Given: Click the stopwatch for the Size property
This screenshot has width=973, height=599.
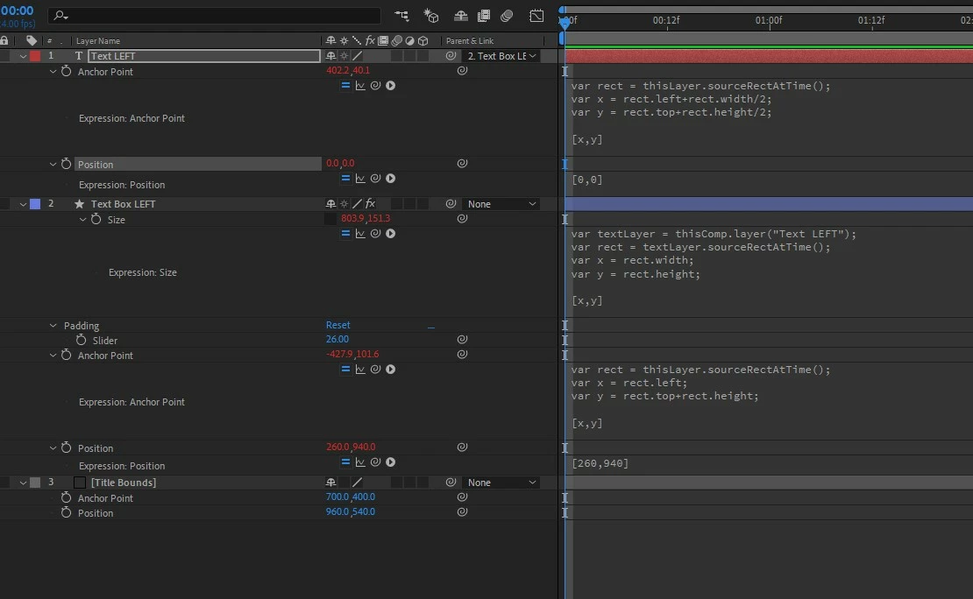Looking at the screenshot, I should 96,220.
